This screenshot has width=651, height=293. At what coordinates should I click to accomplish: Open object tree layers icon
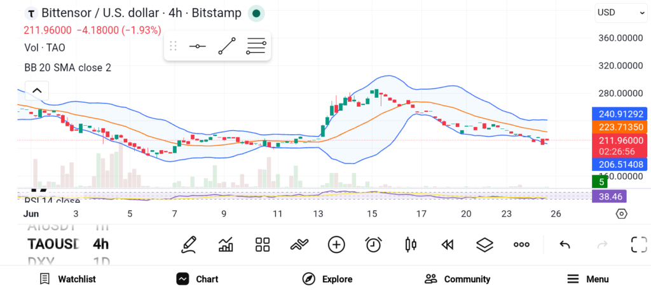[484, 245]
